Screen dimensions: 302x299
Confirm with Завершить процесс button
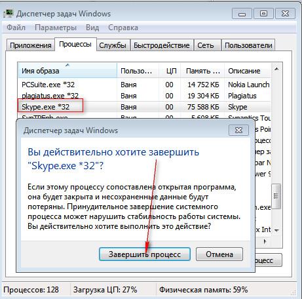145,254
